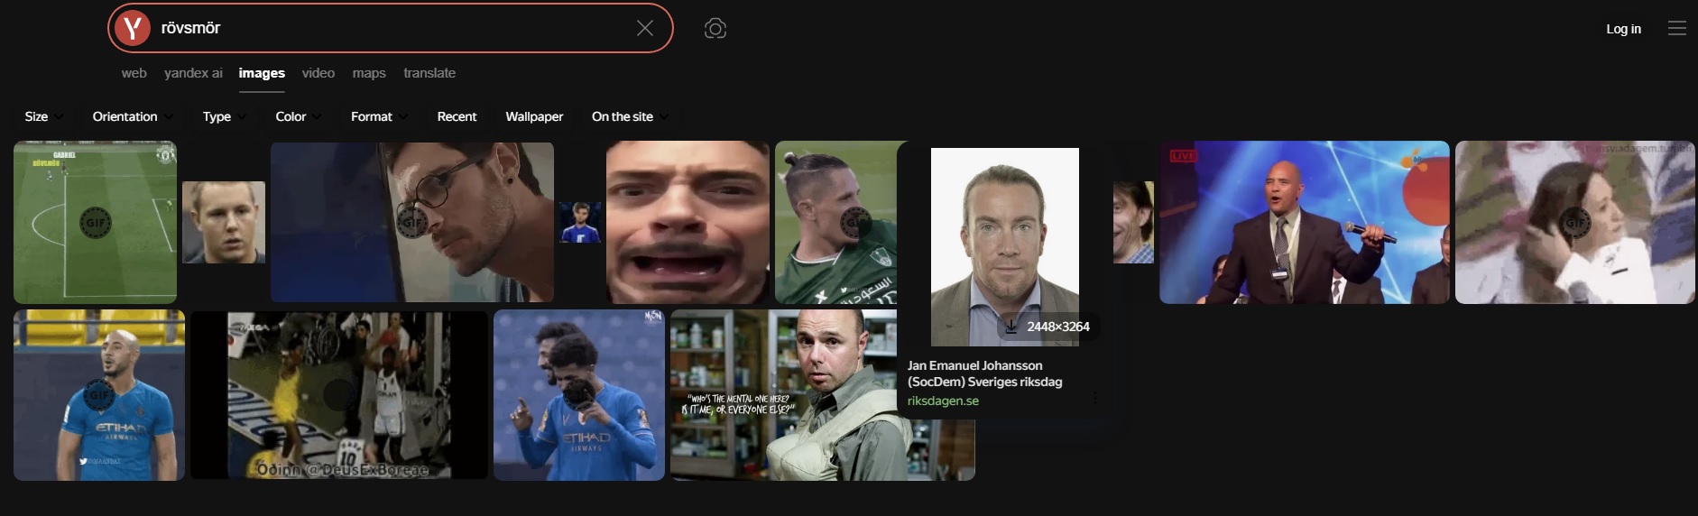
Task: Click the Yandex logo icon
Action: pyautogui.click(x=133, y=28)
